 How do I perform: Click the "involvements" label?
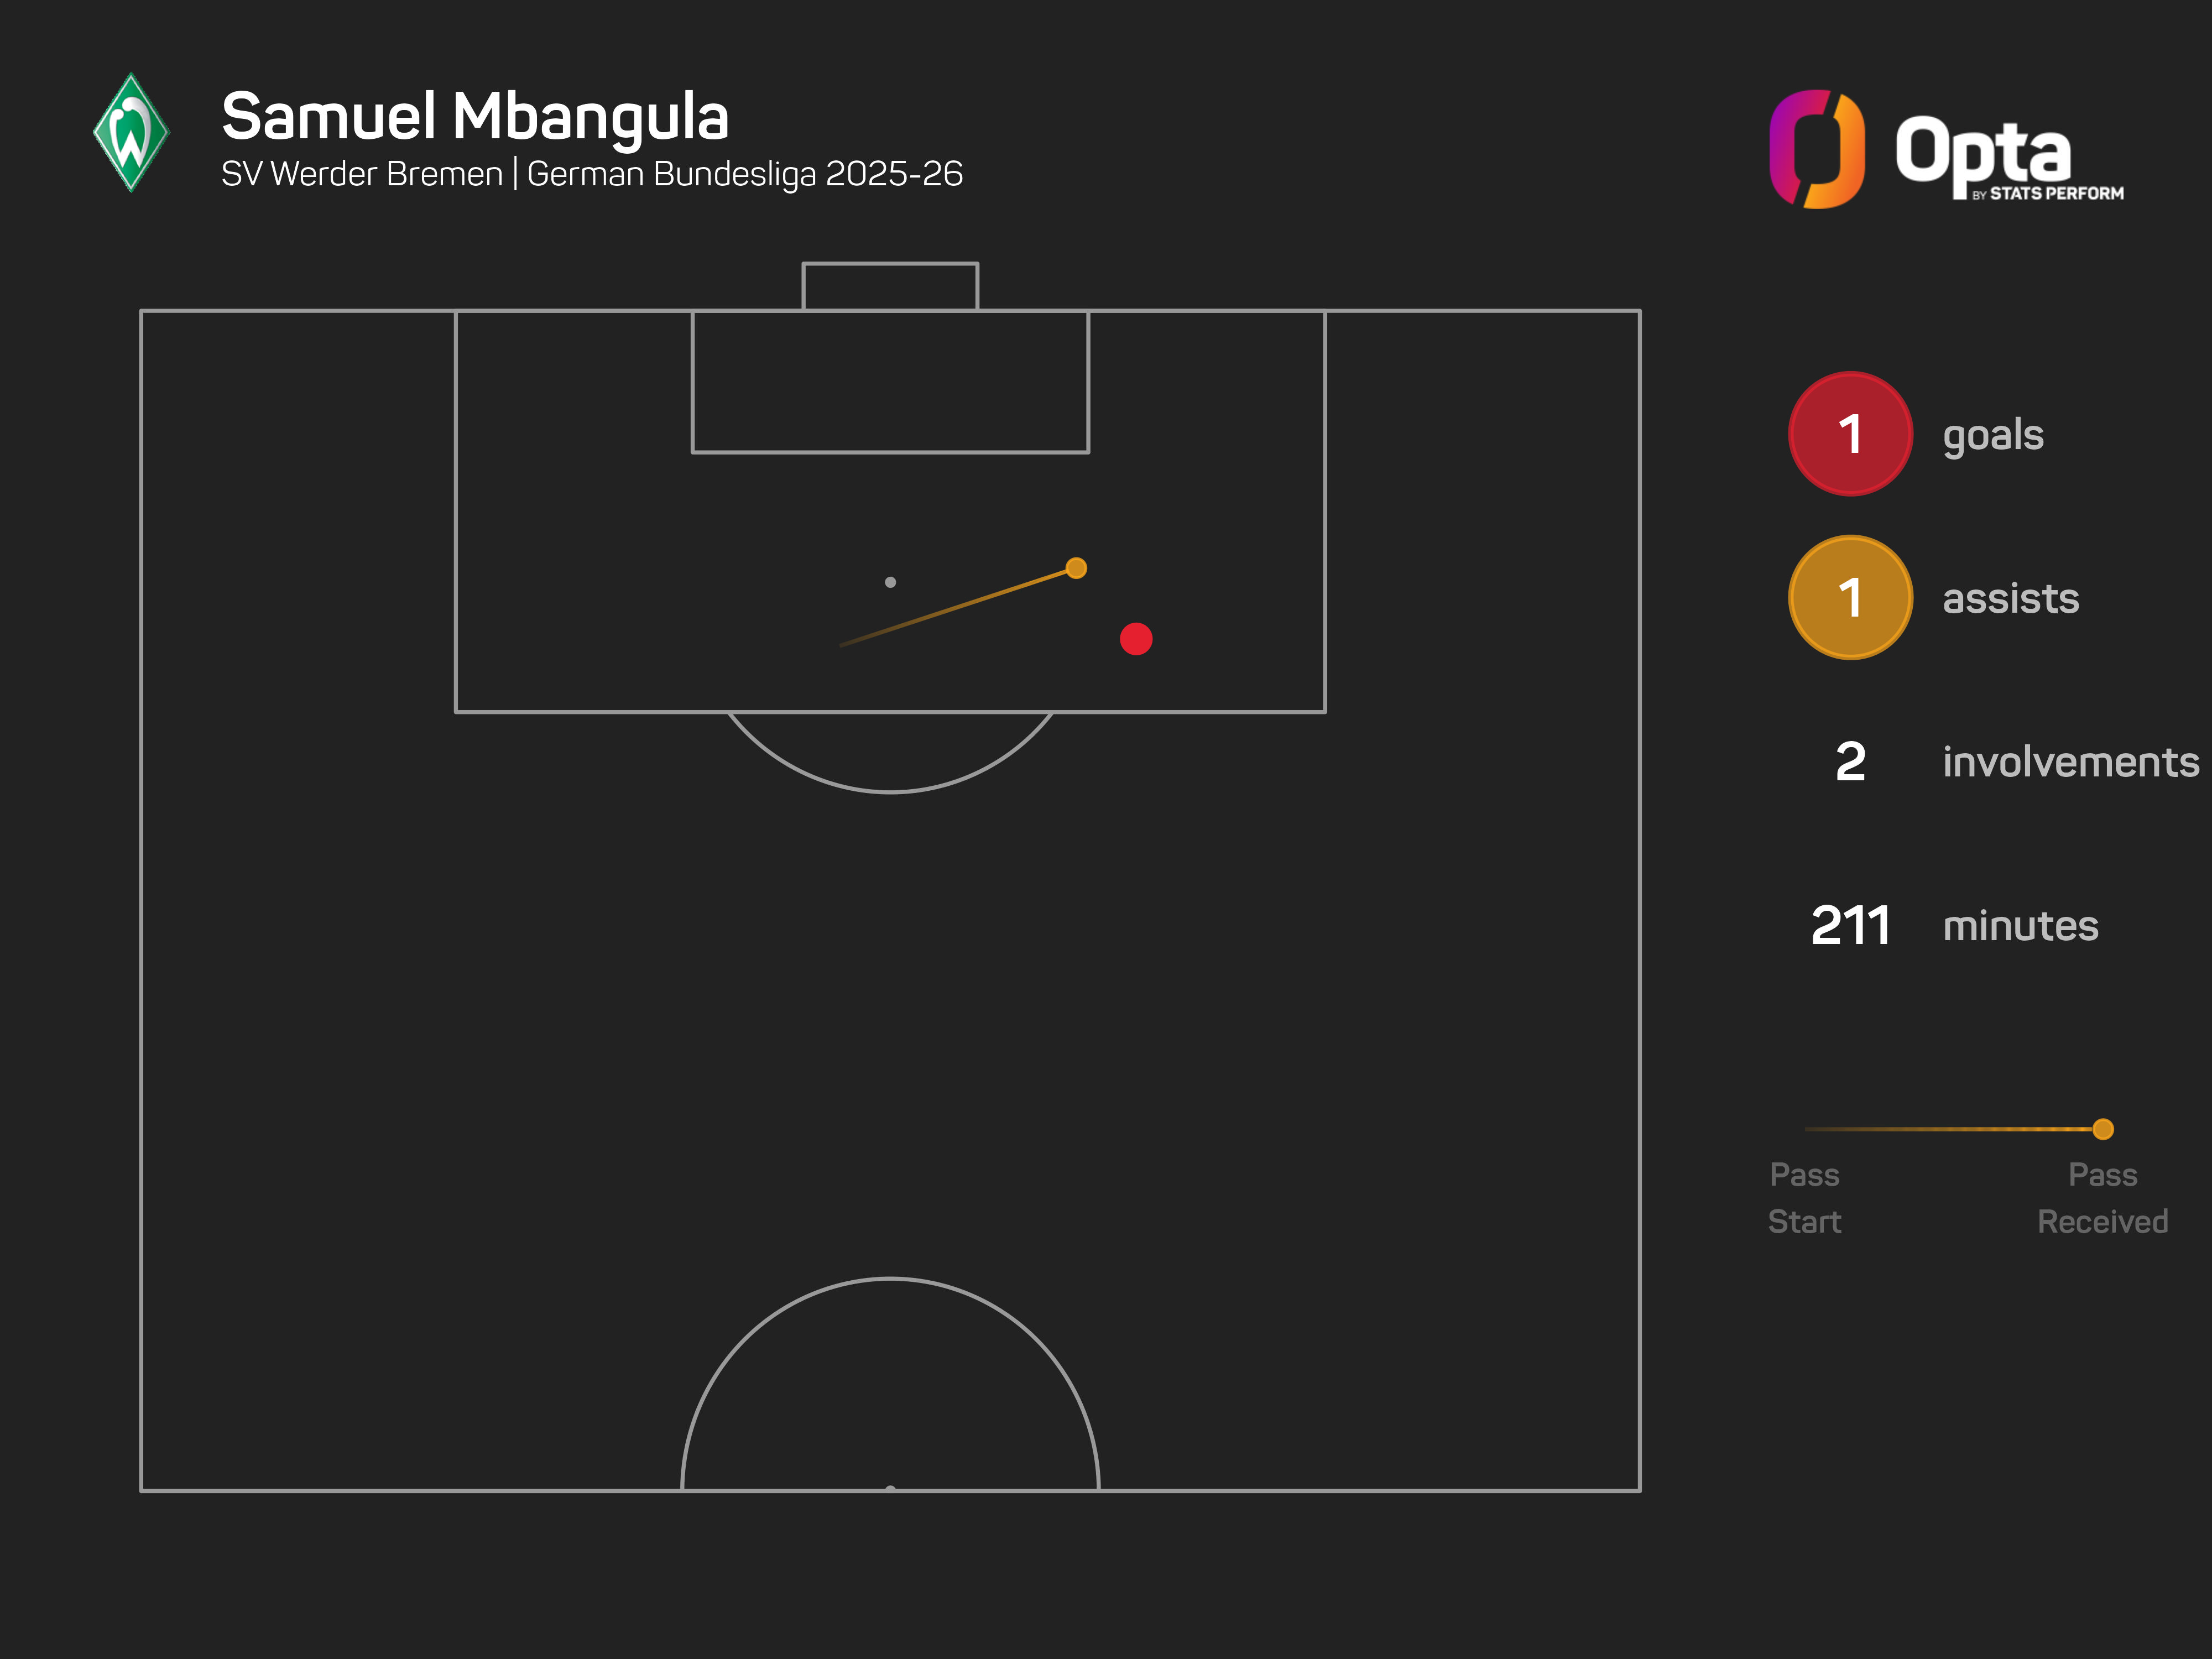(2070, 762)
